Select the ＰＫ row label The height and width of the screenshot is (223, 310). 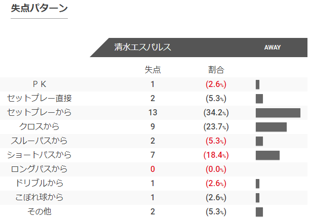click(x=40, y=84)
